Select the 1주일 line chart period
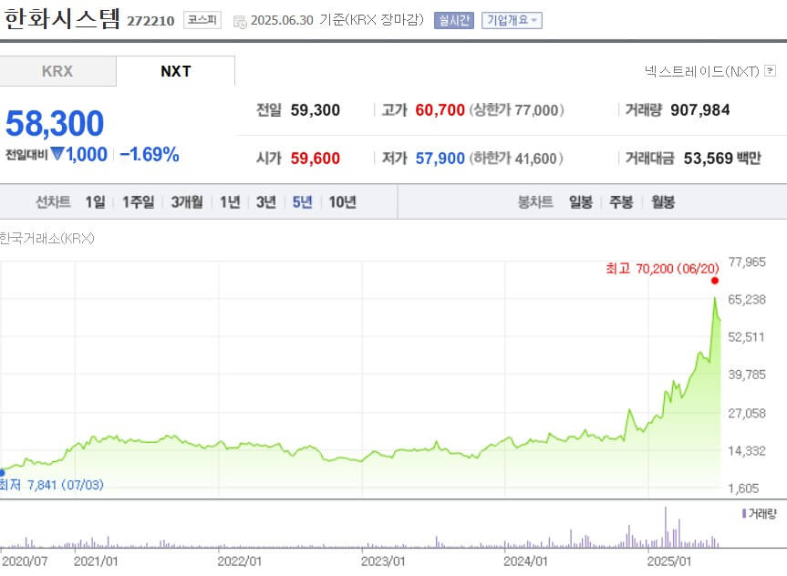Screen dimensions: 787x576 [138, 202]
